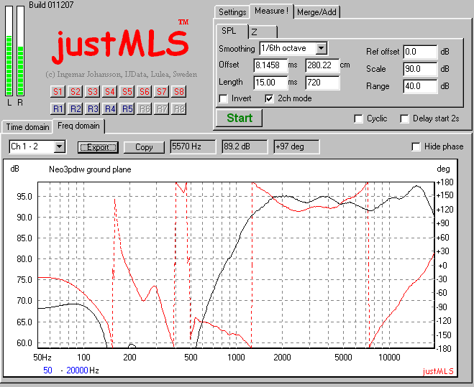The height and width of the screenshot is (387, 474).
Task: Click the Scale field 90.0
Action: pos(420,69)
